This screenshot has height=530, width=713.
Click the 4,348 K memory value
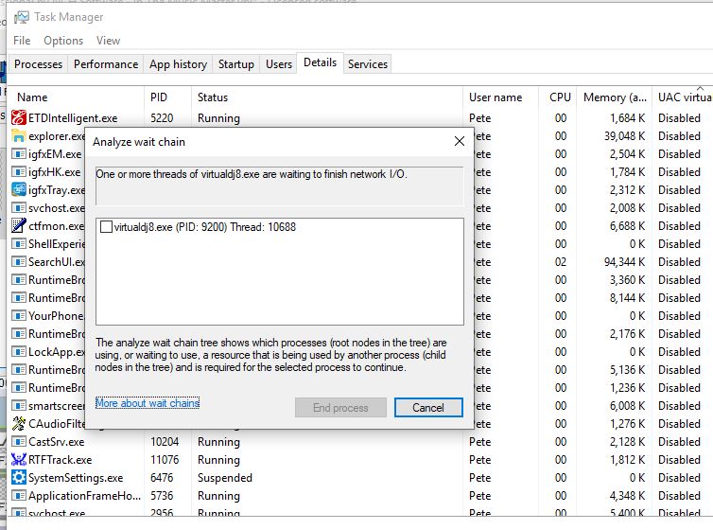click(628, 495)
